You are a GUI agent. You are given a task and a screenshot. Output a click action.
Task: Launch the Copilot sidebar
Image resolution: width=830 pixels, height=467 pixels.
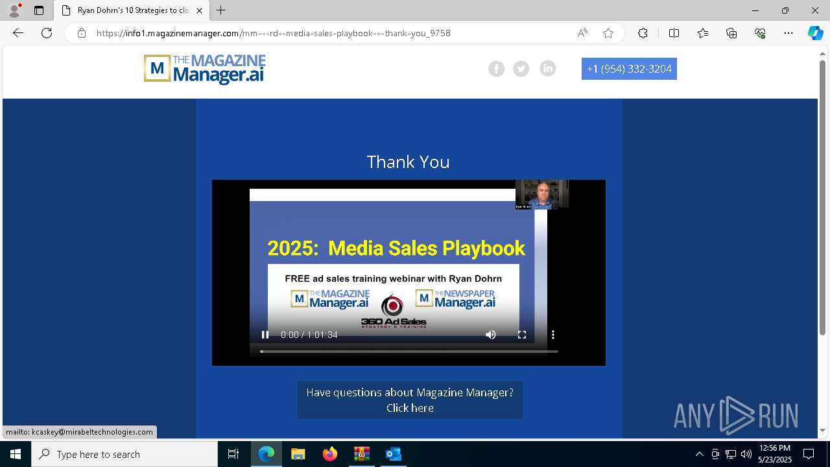[x=815, y=33]
